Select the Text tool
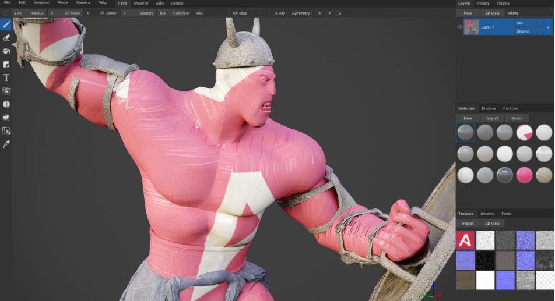 point(6,77)
